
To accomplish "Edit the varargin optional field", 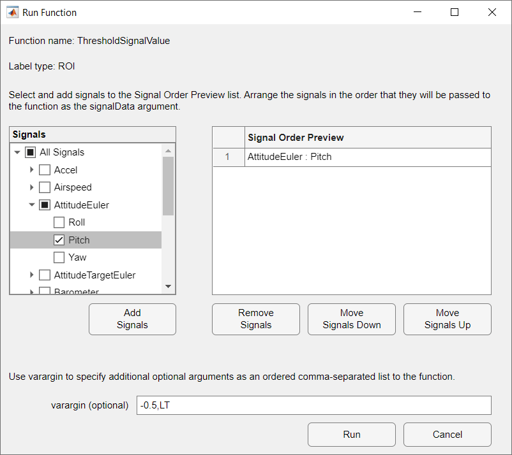I will coord(314,405).
